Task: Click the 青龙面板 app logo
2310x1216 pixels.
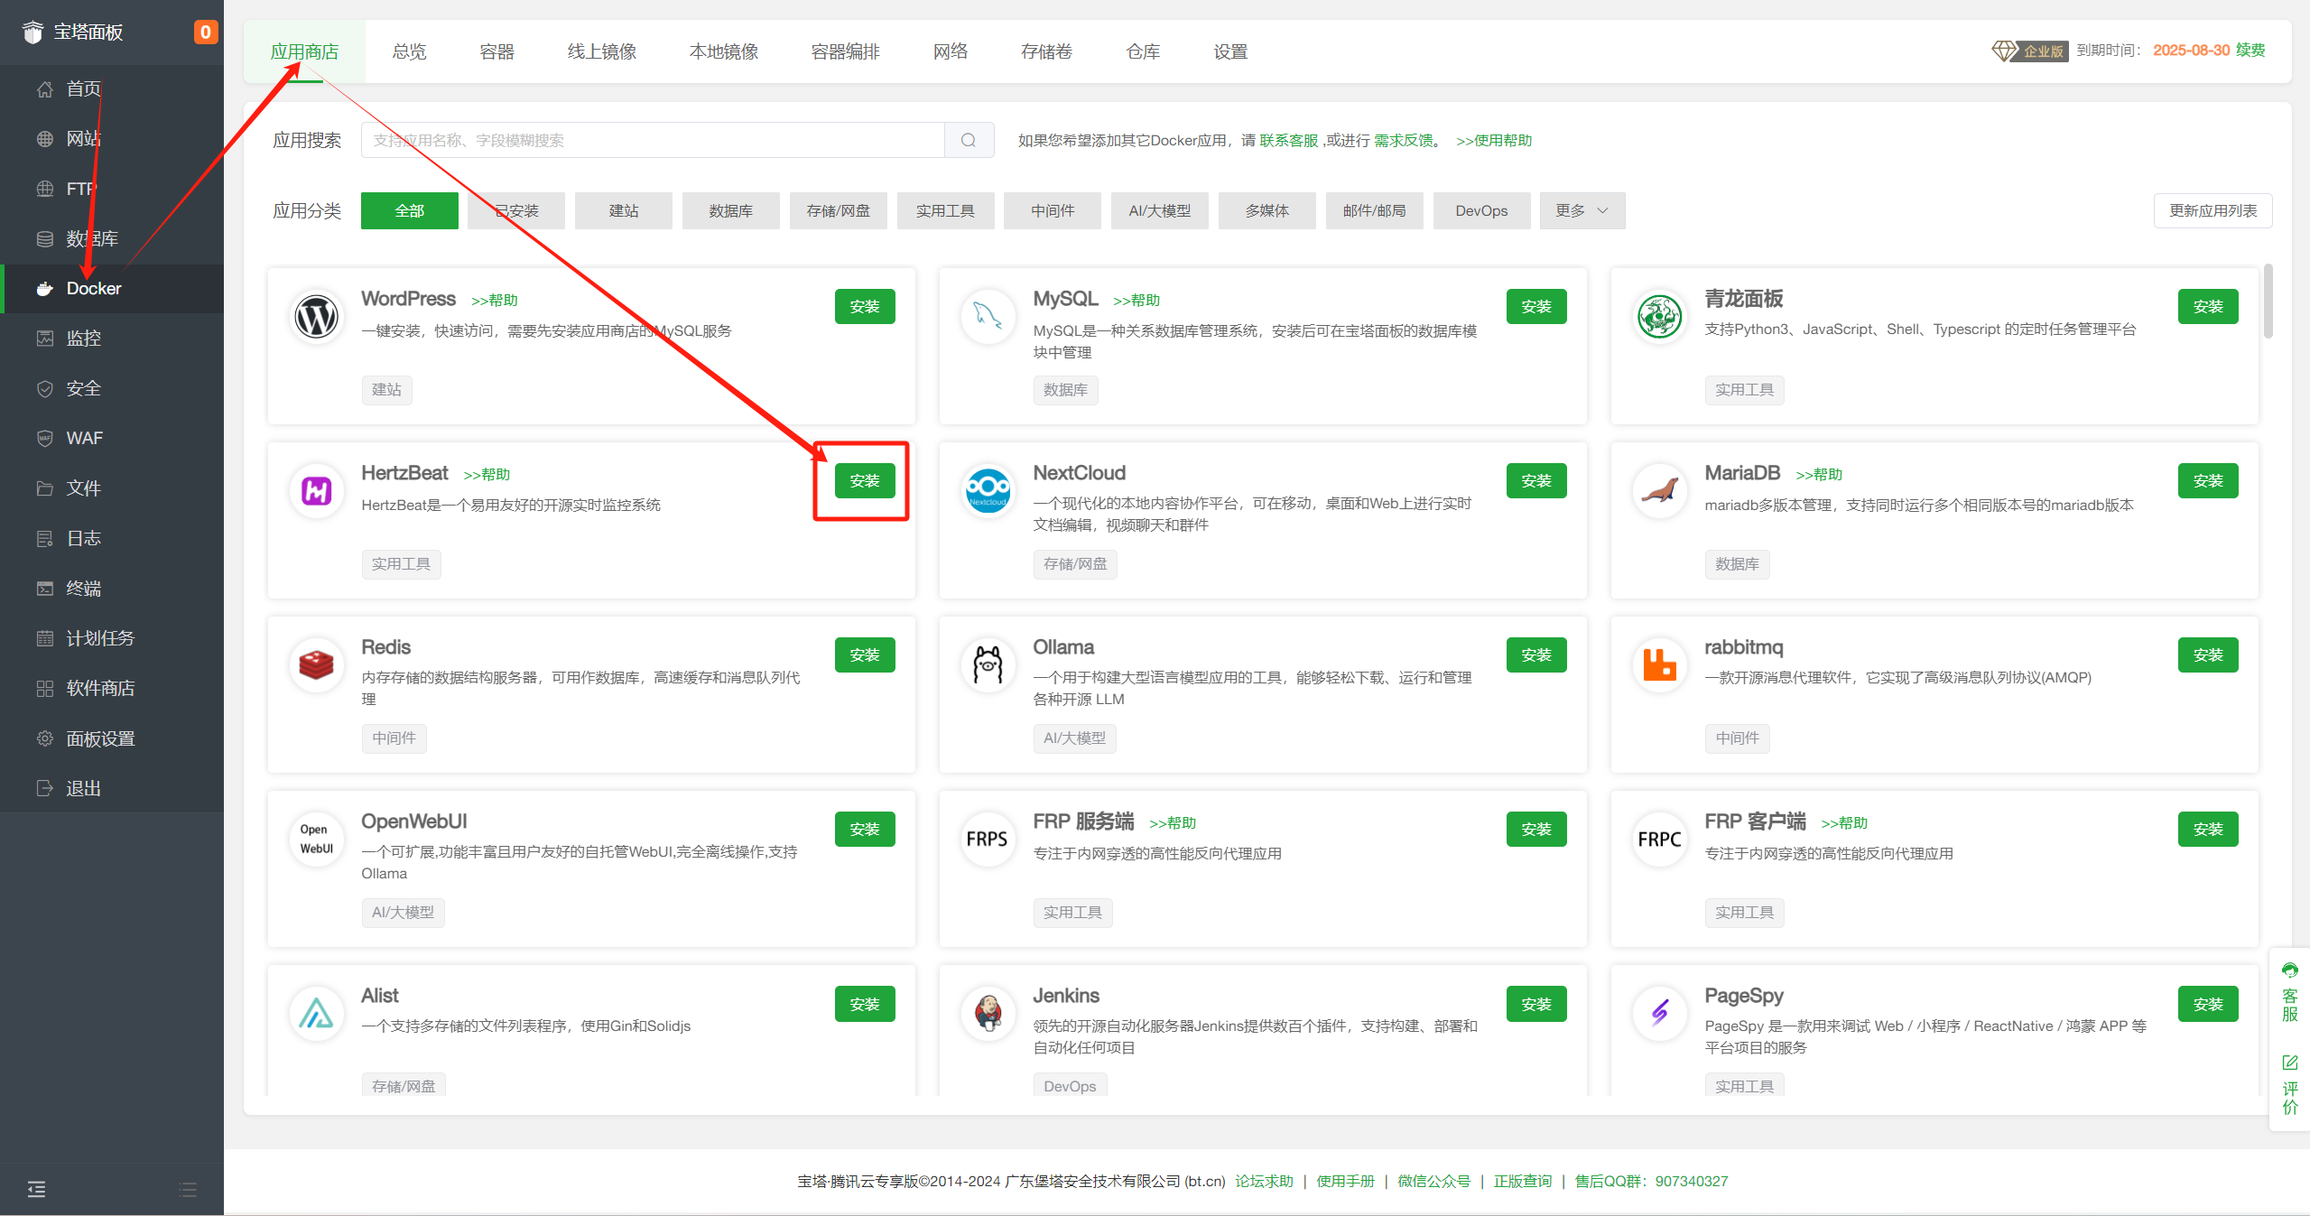Action: point(1659,317)
